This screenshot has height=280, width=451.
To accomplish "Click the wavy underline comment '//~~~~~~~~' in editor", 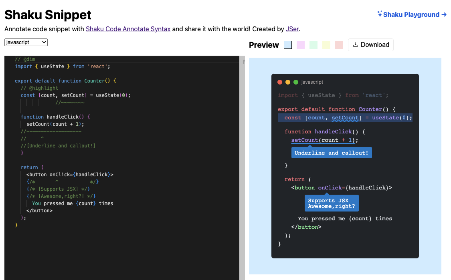I will 70,102.
